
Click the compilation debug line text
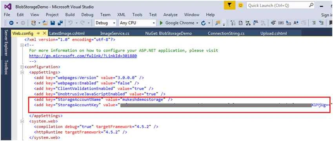(x=96, y=127)
